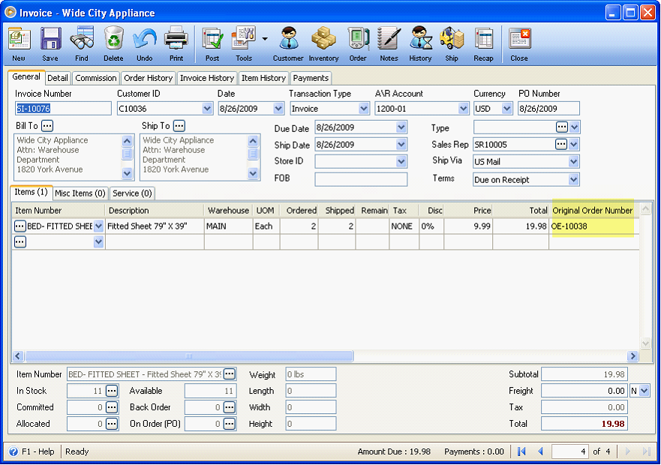Click the Allocated ellipsis button
The height and width of the screenshot is (465, 661).
click(x=112, y=424)
